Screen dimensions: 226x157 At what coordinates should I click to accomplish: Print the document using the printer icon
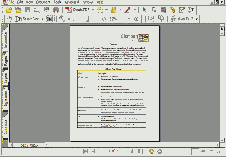coord(37,10)
